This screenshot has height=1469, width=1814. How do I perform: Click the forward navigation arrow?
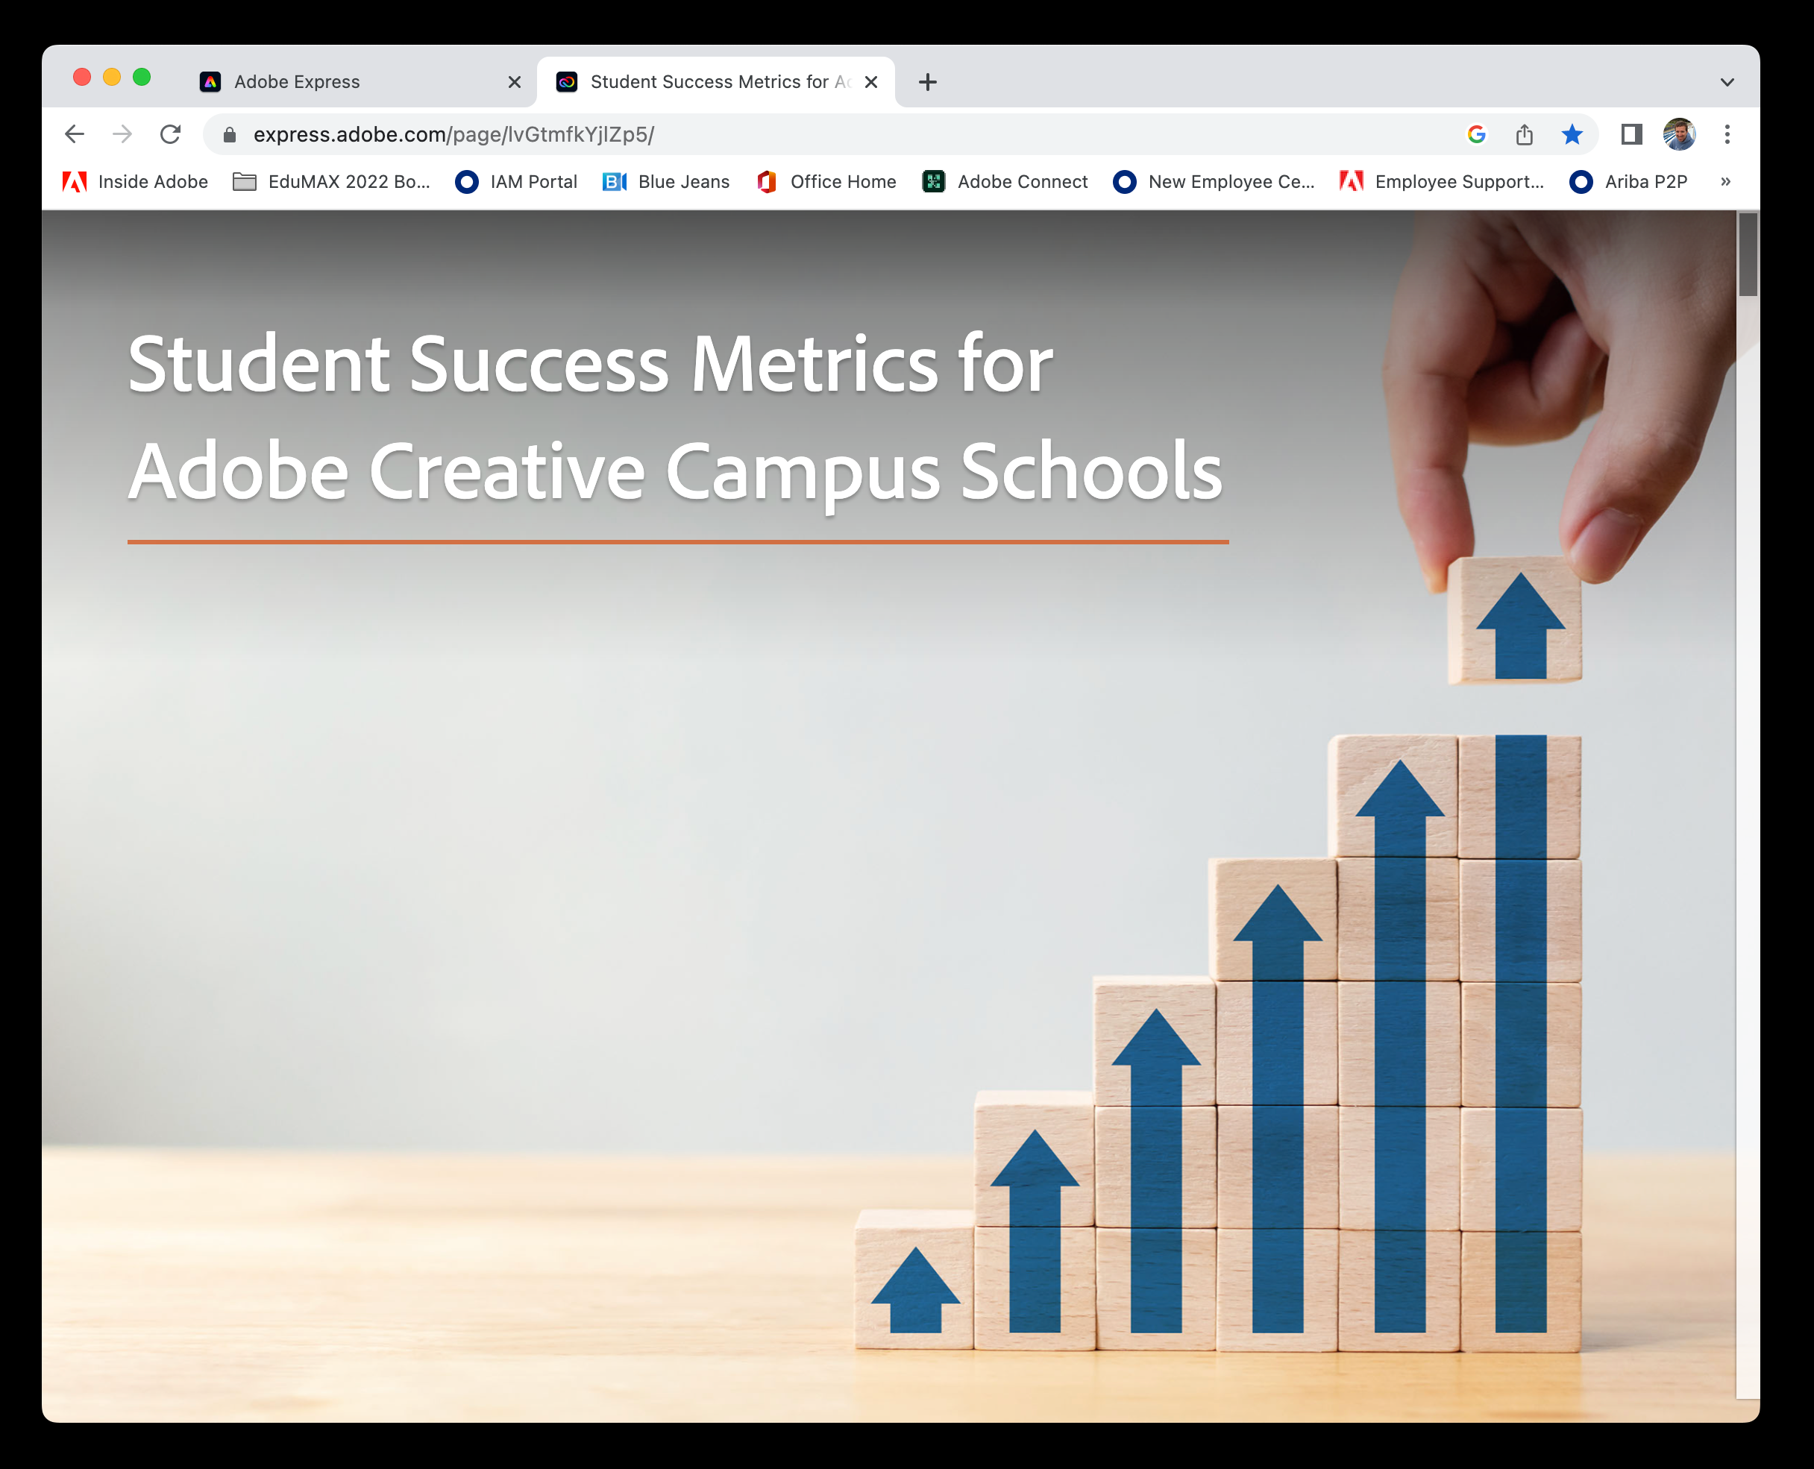(x=122, y=133)
